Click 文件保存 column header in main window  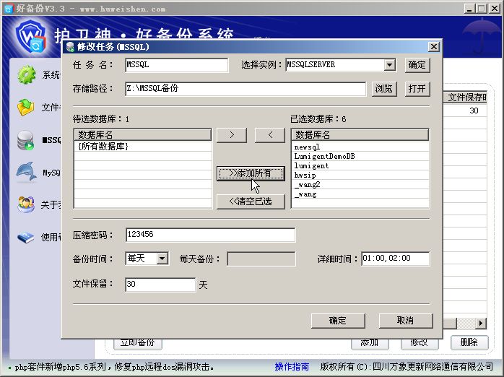point(465,97)
